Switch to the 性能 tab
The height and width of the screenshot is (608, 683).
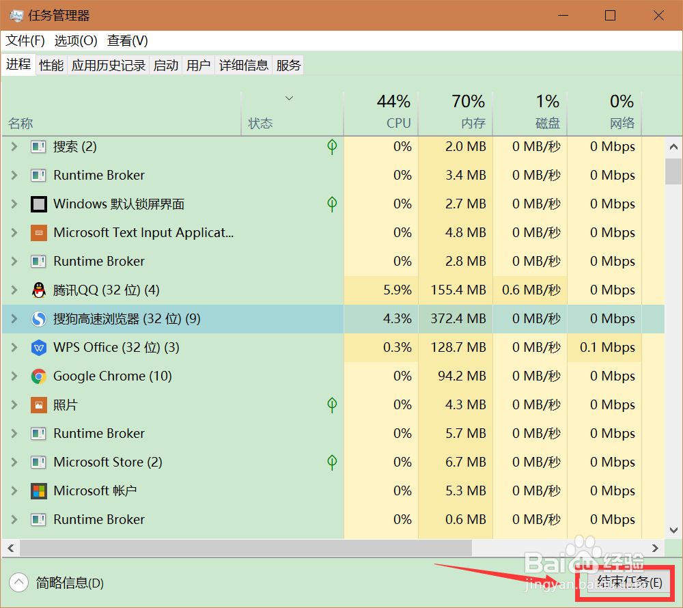tap(51, 66)
